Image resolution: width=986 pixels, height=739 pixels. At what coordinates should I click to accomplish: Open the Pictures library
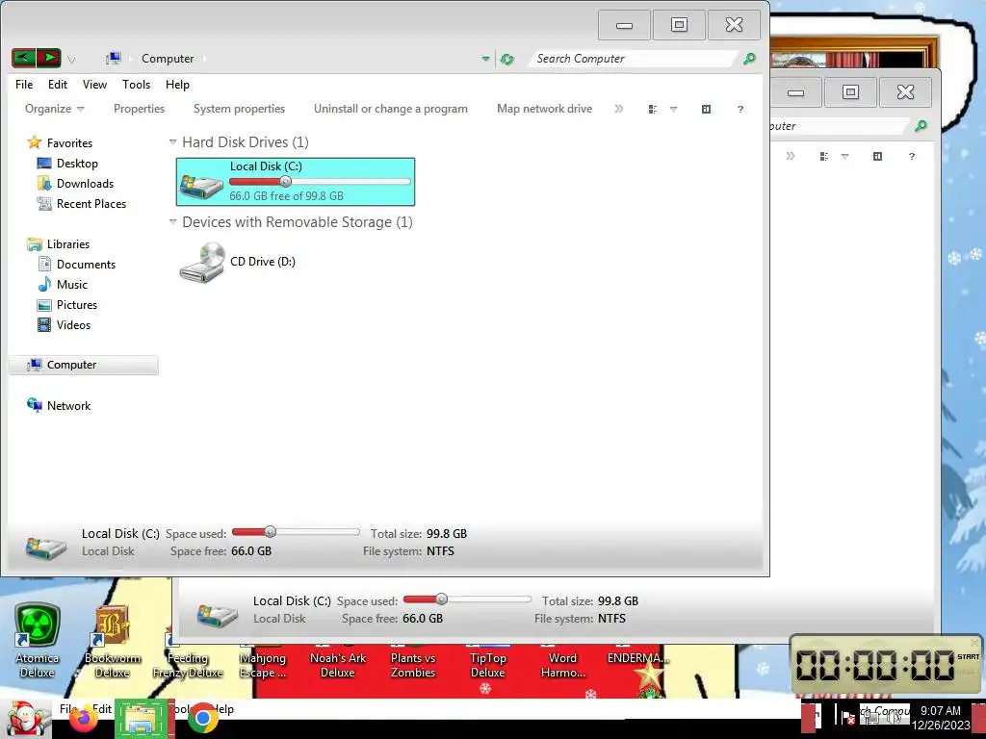pyautogui.click(x=77, y=305)
